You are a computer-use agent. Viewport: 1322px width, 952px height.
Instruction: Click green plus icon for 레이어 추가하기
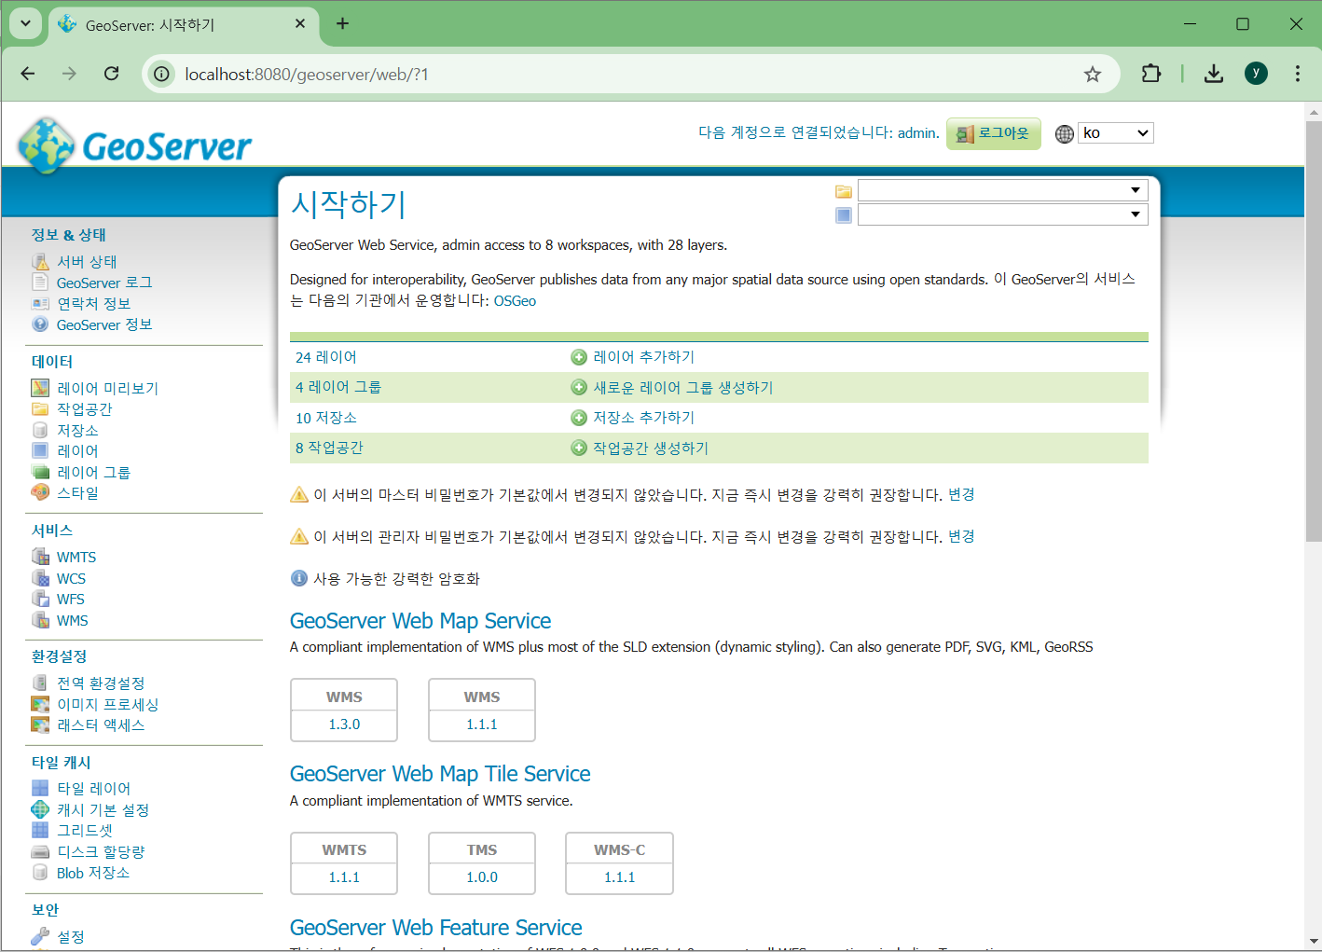(579, 357)
